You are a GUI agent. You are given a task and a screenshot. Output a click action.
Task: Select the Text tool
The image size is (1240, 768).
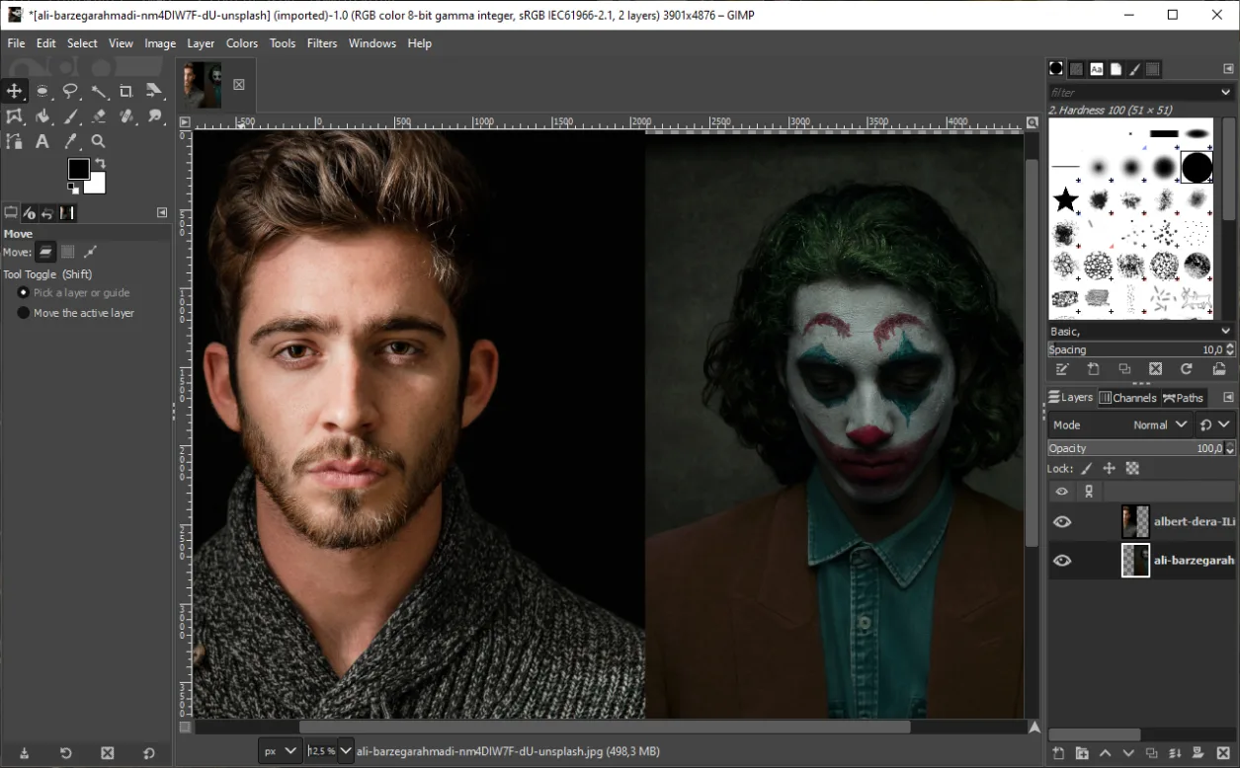[42, 141]
